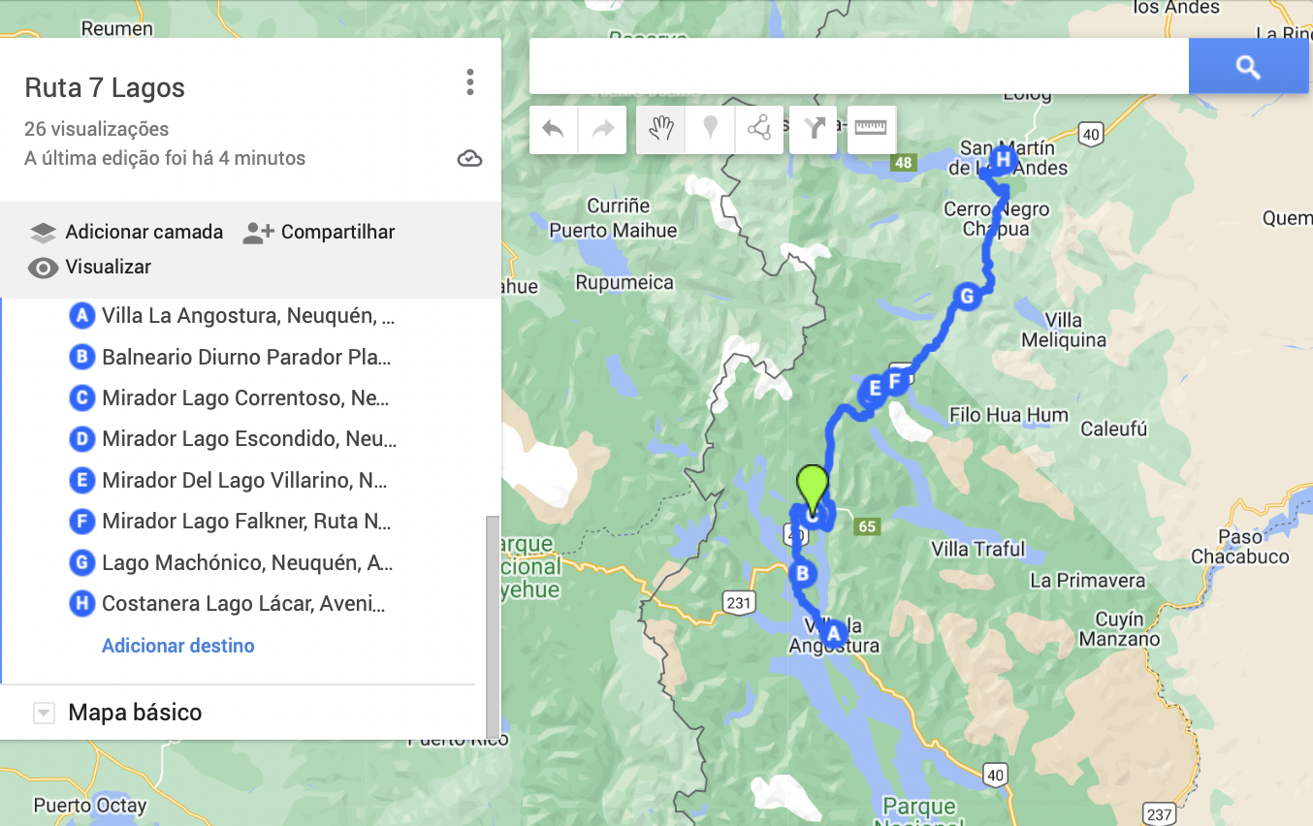The image size is (1313, 826).
Task: Click the redo arrow button
Action: coord(603,129)
